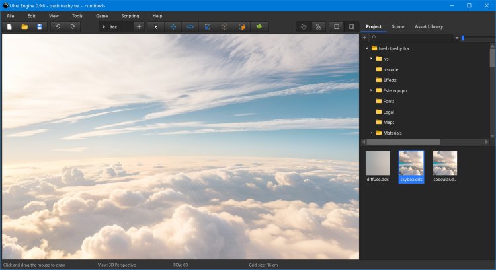This screenshot has height=270, width=496.
Task: Click the plus button beside Box
Action: [x=139, y=27]
